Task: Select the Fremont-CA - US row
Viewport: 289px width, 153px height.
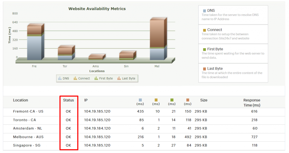Action: pos(144,112)
